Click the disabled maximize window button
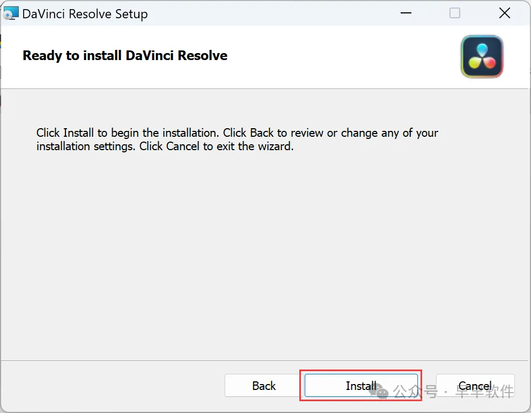This screenshot has width=531, height=413. tap(455, 13)
